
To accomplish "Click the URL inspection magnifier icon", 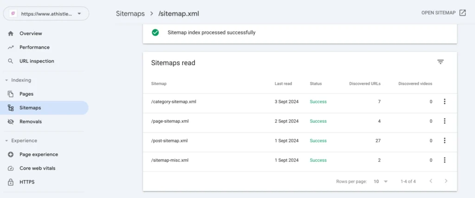I will click(11, 61).
